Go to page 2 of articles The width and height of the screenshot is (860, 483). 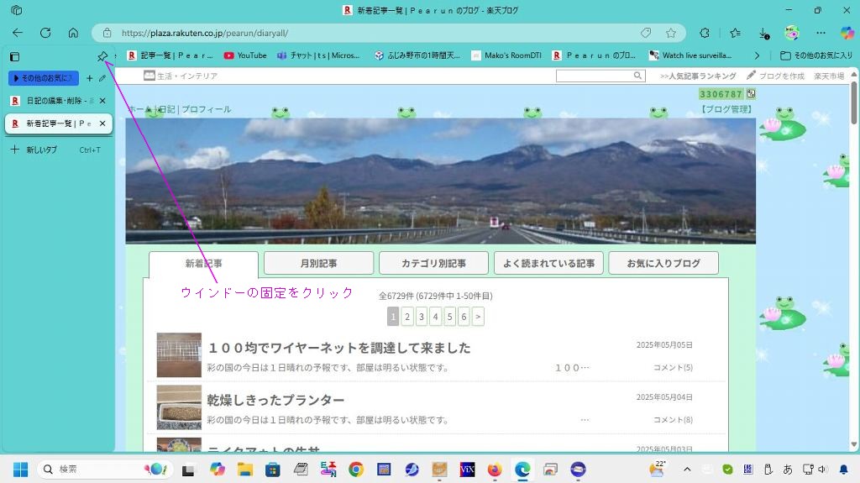click(x=407, y=317)
